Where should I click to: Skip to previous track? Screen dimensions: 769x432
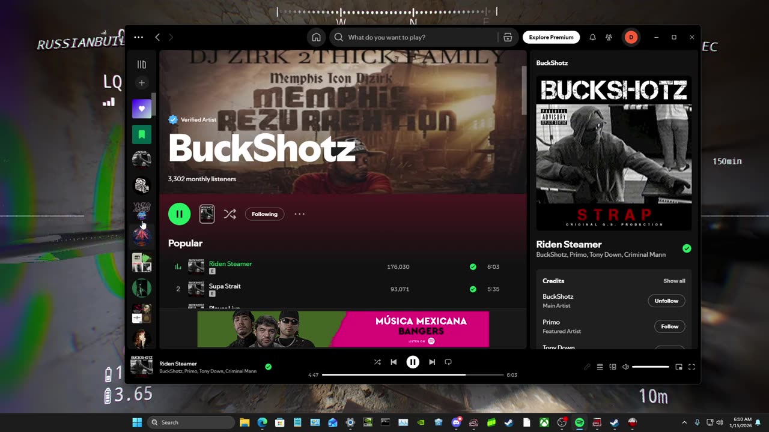click(394, 362)
